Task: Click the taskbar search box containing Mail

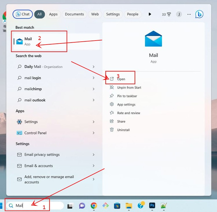Action: 35,205
